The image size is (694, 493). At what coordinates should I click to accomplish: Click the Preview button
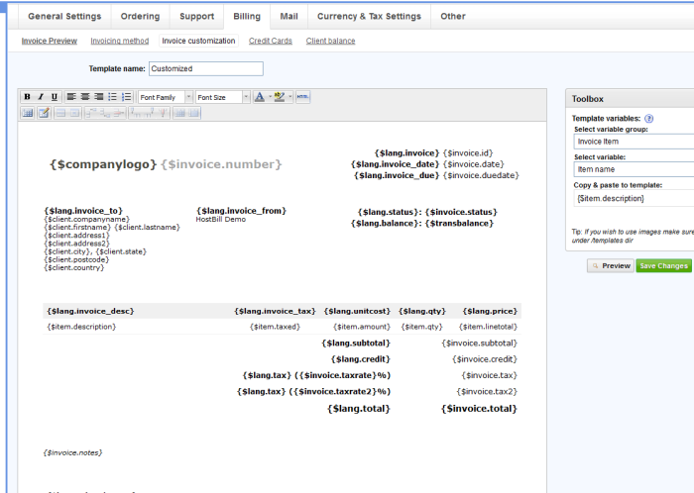611,265
